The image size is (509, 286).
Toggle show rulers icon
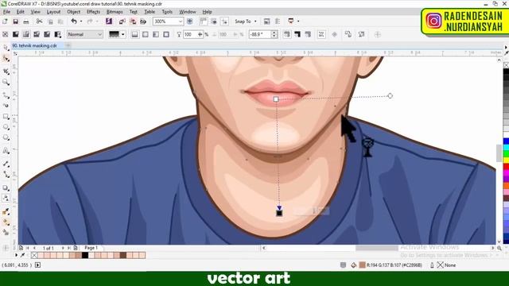[204, 21]
